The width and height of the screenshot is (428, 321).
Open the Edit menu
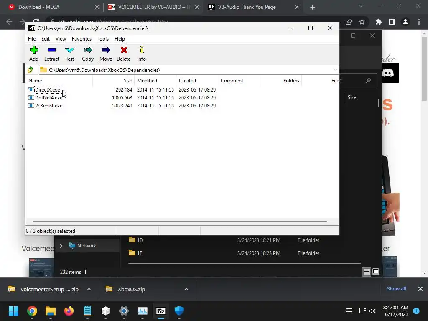point(45,39)
